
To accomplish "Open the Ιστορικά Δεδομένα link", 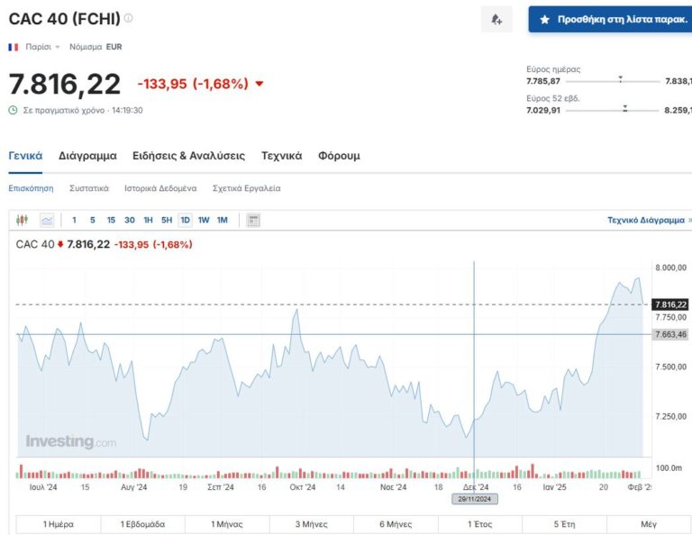I will tap(160, 188).
